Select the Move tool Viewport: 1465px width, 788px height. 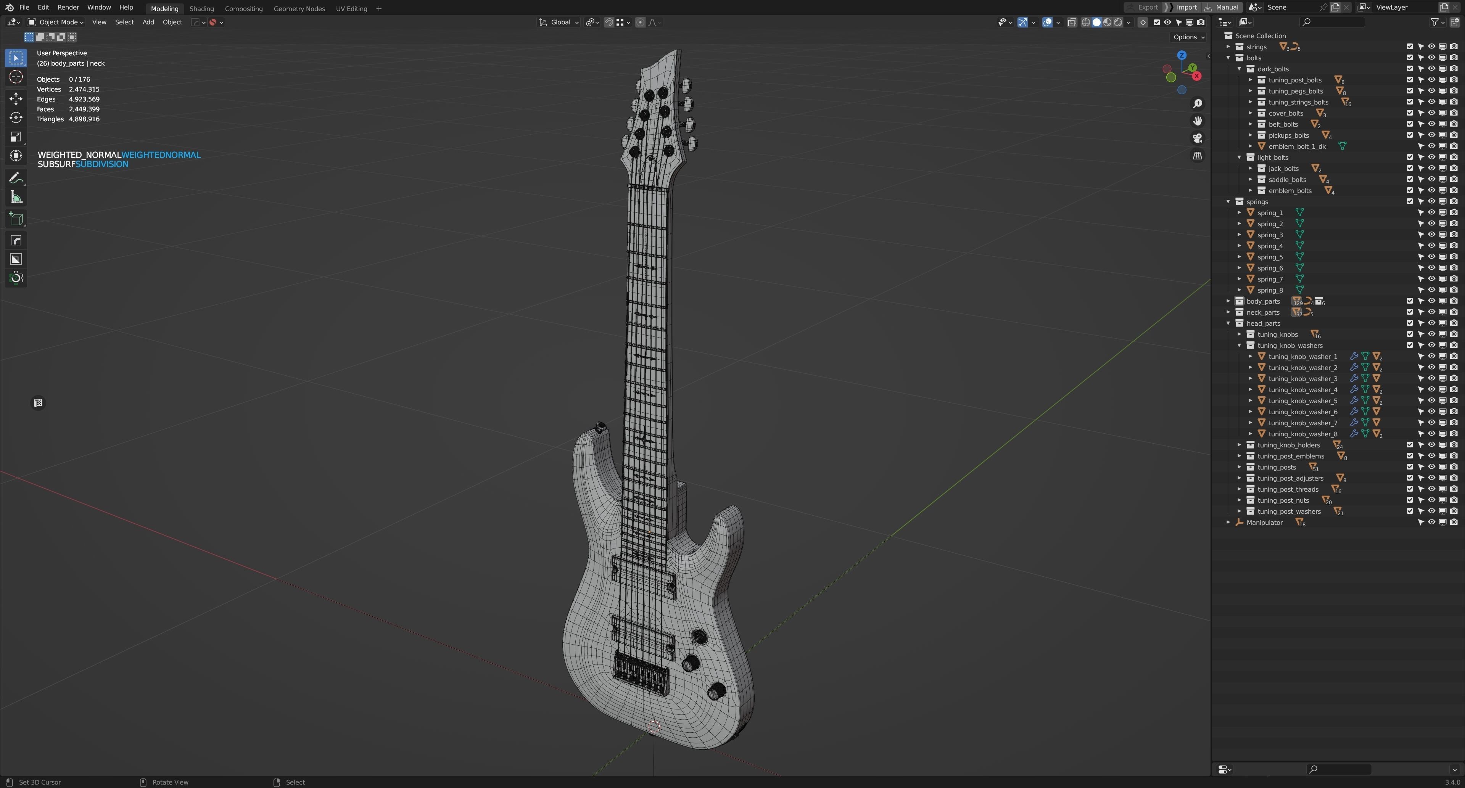(x=16, y=99)
